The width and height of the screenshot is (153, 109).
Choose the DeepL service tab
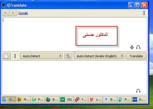click(x=139, y=99)
